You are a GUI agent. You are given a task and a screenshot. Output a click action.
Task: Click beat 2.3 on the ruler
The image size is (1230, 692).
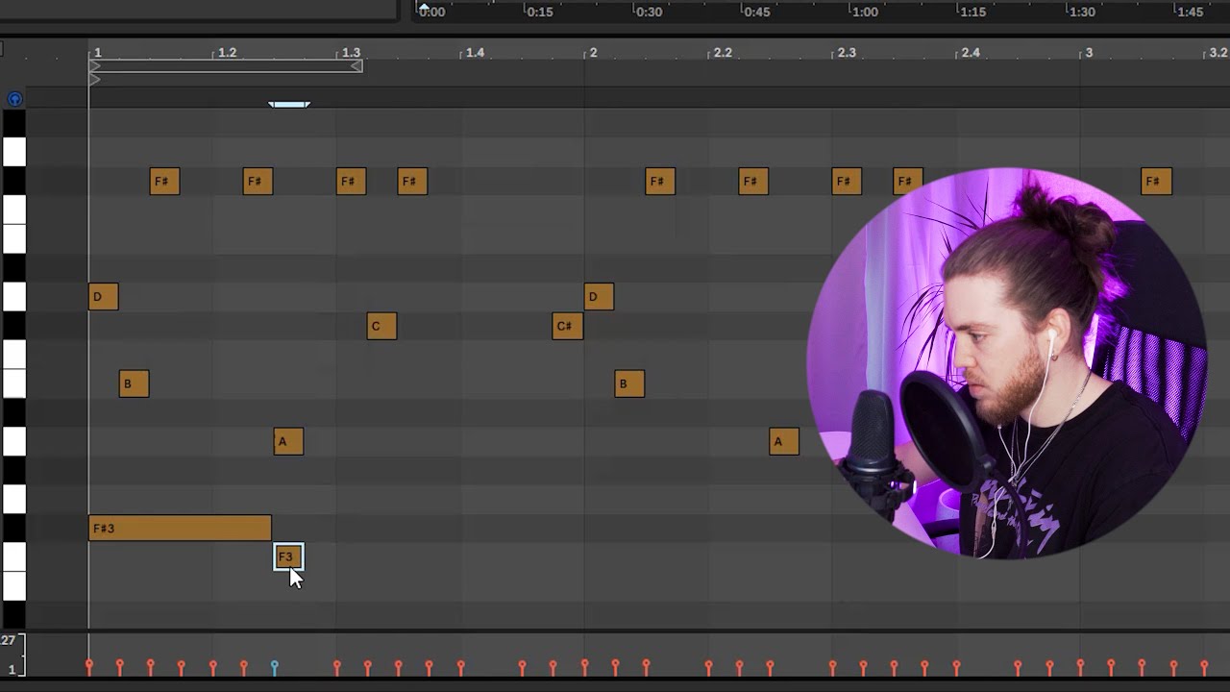(847, 53)
